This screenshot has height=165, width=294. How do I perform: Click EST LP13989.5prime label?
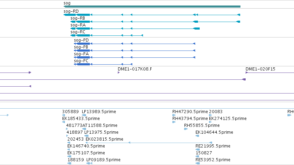(x=99, y=112)
